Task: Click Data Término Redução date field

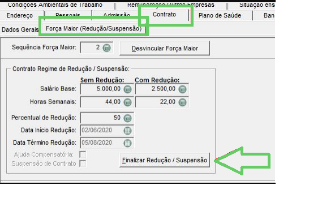Action: 107,143
